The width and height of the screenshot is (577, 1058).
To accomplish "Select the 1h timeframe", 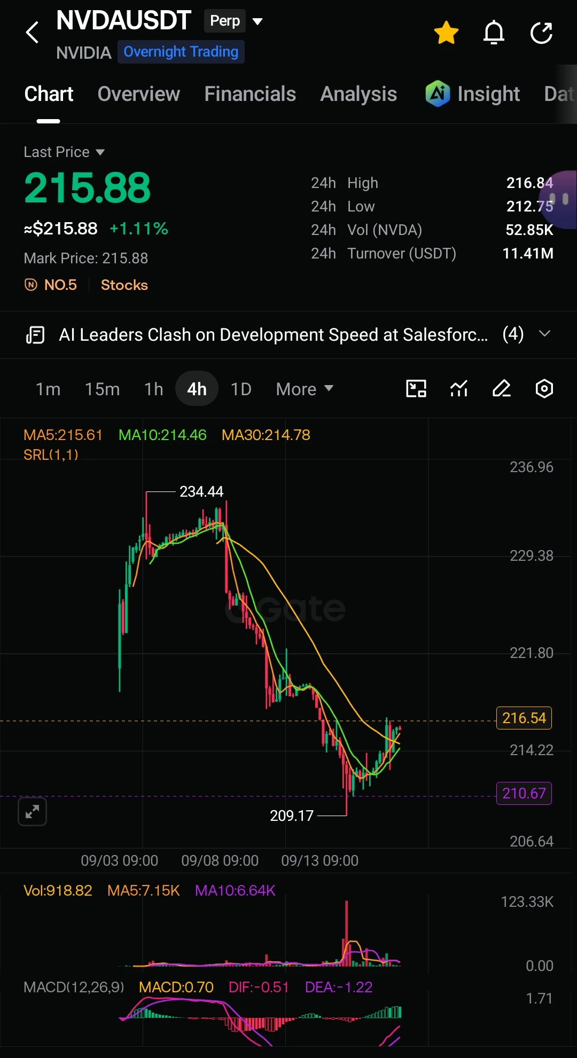I will point(154,389).
